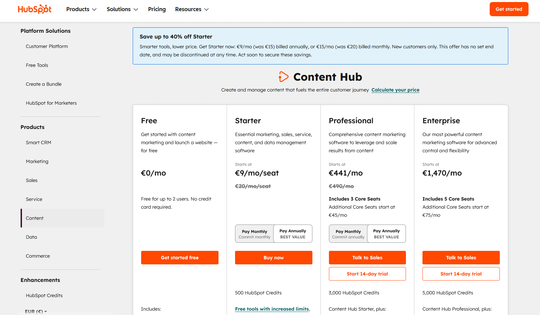Go to the Pricing page

coord(157,9)
